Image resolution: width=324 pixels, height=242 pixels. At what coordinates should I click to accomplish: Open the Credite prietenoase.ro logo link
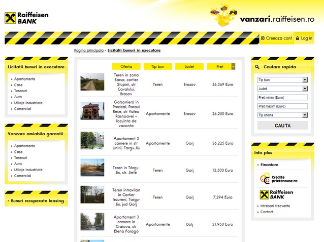[x=278, y=178]
